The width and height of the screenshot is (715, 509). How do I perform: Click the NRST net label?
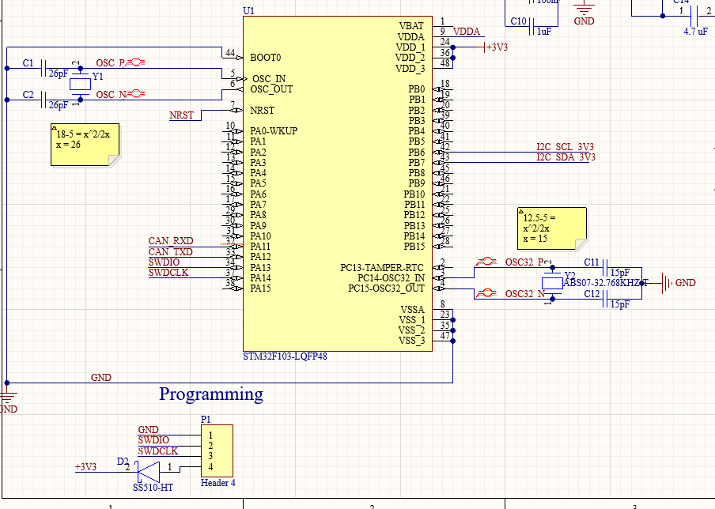point(181,115)
